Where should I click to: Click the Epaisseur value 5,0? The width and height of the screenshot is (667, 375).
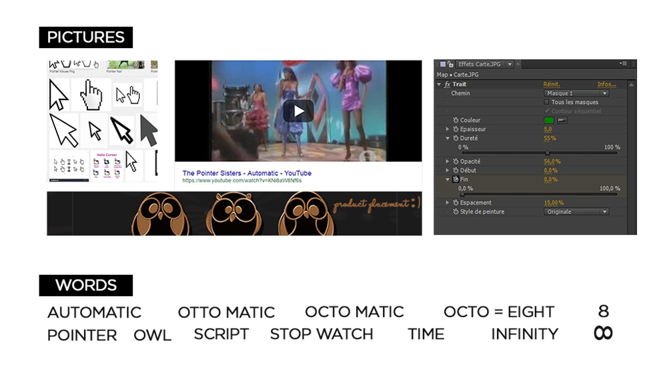[548, 129]
